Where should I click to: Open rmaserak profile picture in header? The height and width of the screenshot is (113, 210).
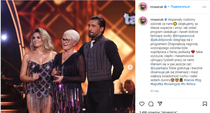pos(143,7)
